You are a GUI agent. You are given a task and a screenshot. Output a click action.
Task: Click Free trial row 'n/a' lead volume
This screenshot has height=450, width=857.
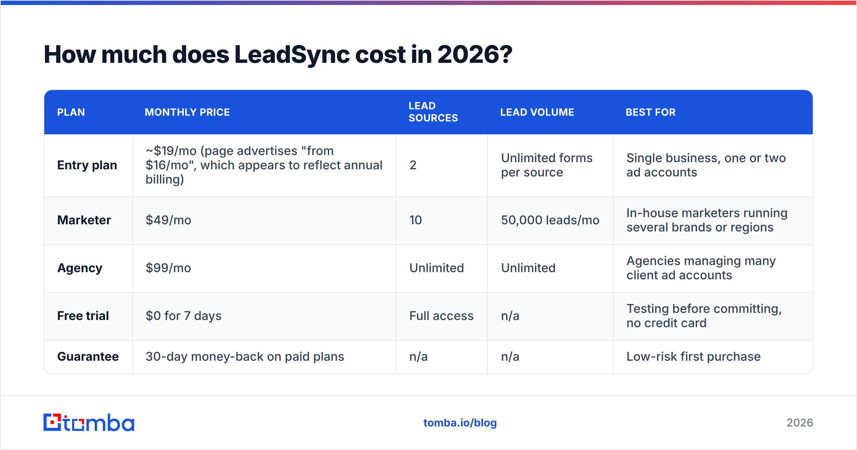tap(510, 316)
